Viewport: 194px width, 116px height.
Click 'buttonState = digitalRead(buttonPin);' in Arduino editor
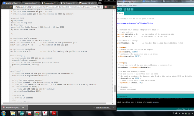click(x=134, y=67)
